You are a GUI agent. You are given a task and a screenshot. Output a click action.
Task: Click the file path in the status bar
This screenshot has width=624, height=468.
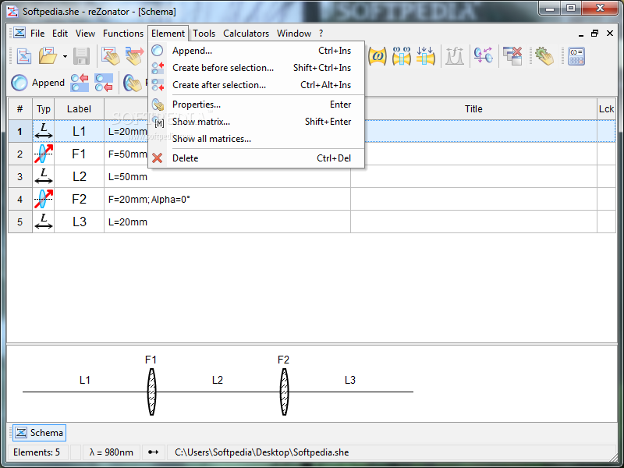click(x=262, y=452)
